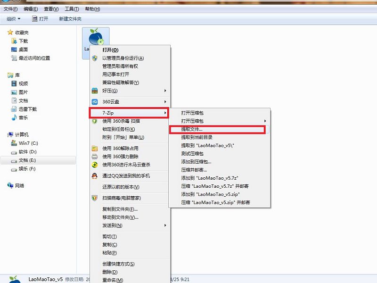Expand the 发送到(N) submenu arrow
This screenshot has width=377, height=283.
(x=165, y=225)
